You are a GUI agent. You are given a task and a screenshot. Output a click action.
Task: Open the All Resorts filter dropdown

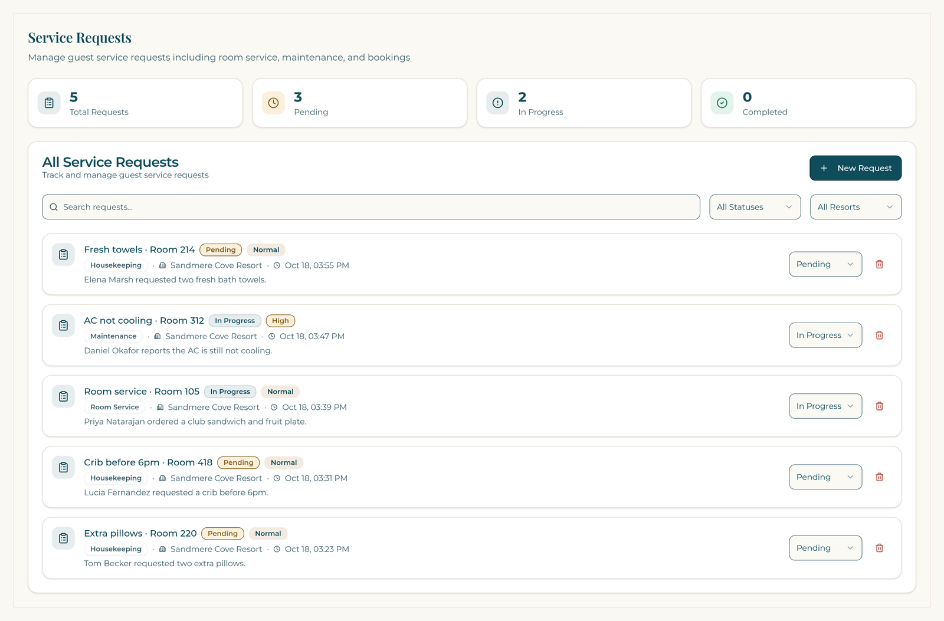coord(855,207)
